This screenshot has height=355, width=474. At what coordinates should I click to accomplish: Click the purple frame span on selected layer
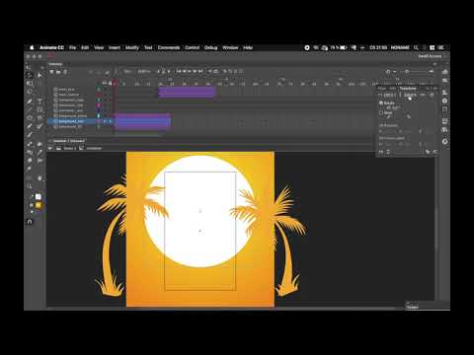(142, 121)
